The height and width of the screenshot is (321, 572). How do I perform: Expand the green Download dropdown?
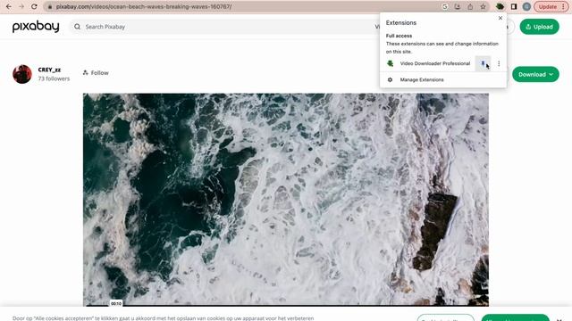tap(535, 74)
